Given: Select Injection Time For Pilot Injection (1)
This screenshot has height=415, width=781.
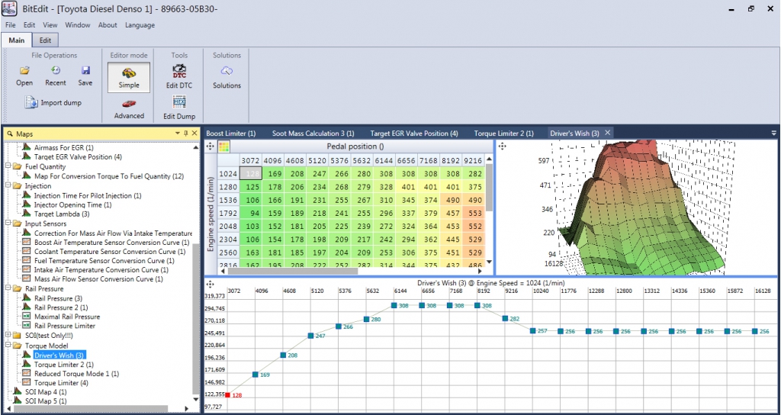Looking at the screenshot, I should pyautogui.click(x=88, y=195).
